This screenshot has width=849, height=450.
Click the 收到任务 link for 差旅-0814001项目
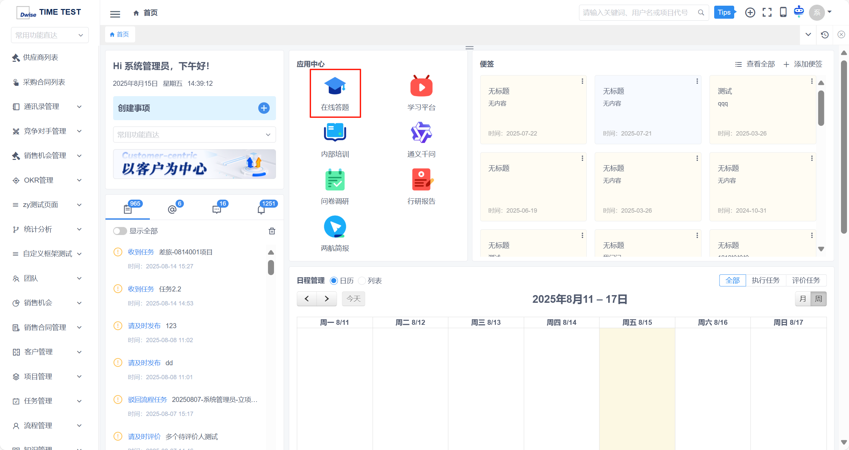click(141, 252)
